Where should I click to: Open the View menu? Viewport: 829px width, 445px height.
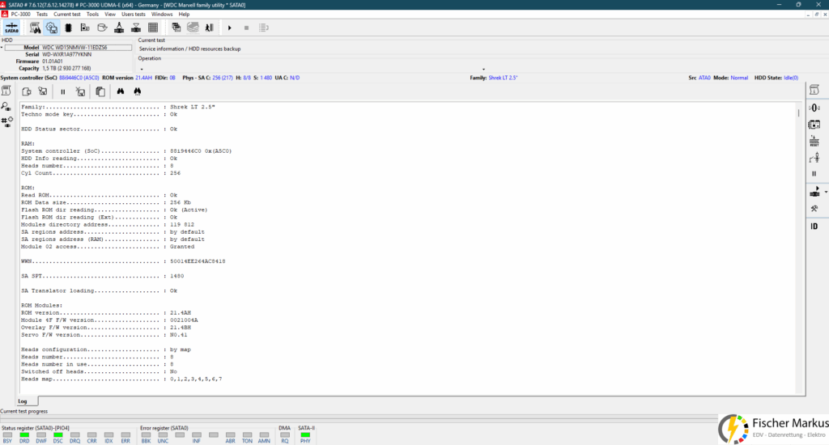110,15
